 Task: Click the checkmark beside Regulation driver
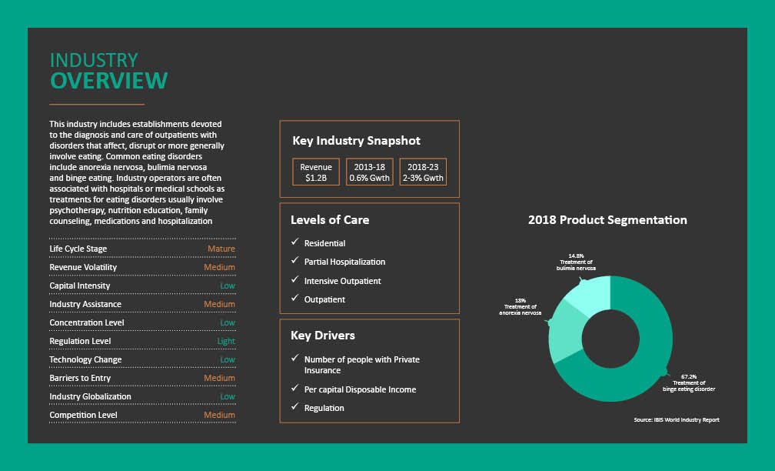[294, 407]
